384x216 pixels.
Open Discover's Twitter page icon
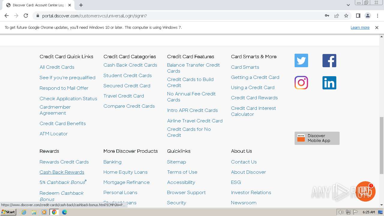301,61
